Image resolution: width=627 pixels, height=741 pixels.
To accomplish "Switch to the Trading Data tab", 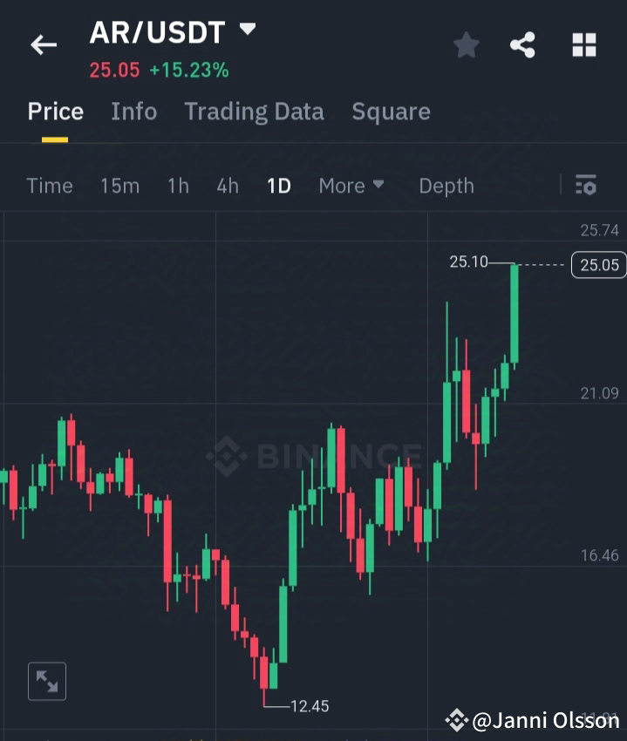I will click(254, 112).
